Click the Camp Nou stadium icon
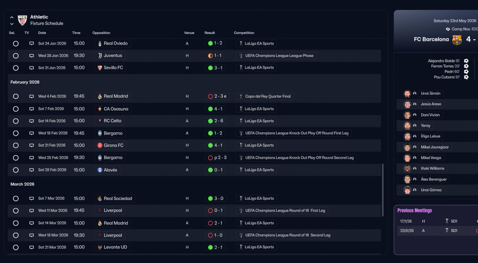 click(448, 29)
